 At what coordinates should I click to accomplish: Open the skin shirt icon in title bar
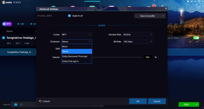(188, 1)
